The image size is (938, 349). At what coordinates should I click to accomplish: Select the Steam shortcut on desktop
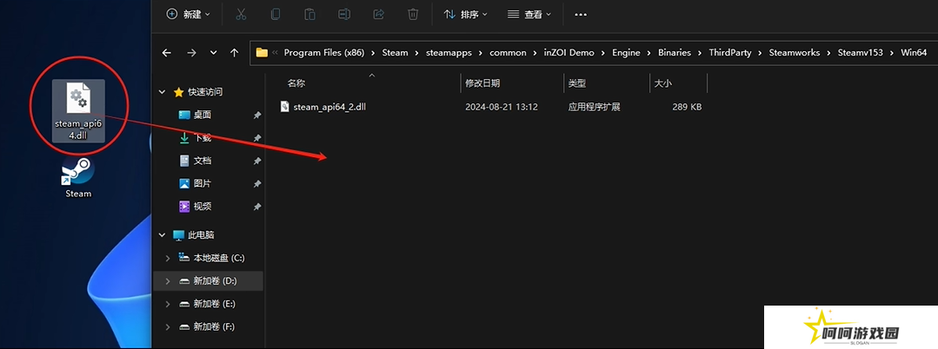(x=78, y=177)
